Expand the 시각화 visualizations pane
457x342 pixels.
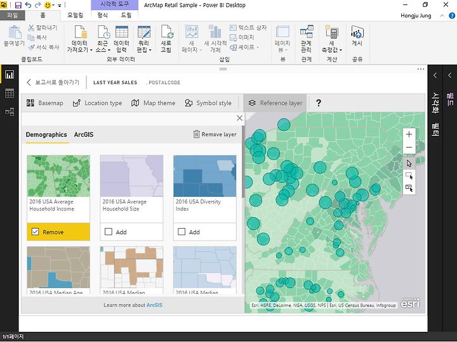coord(435,75)
